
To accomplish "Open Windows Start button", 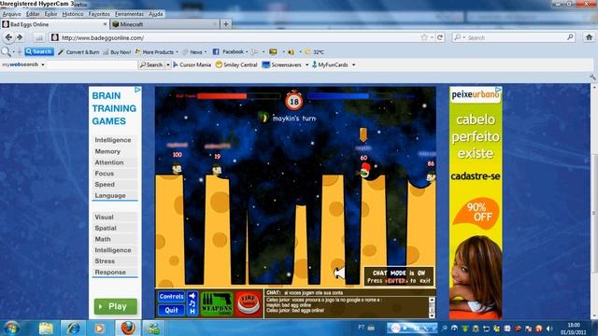I will click(11, 328).
